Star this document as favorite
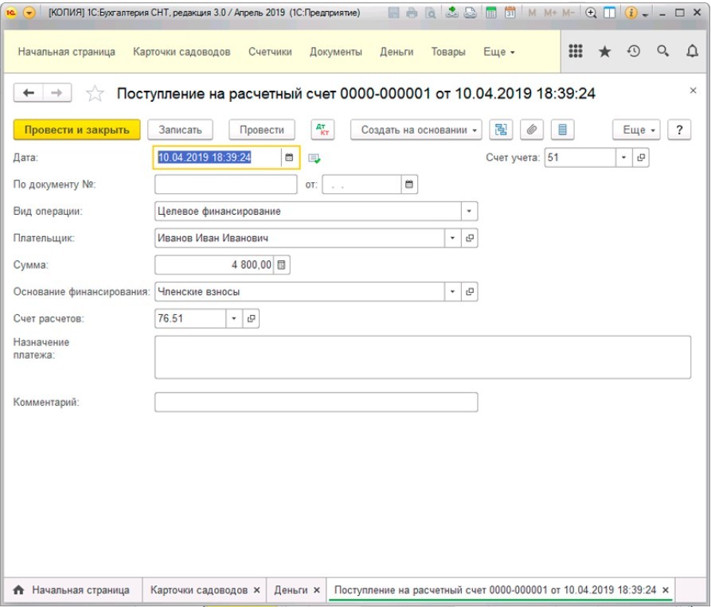 click(x=95, y=94)
